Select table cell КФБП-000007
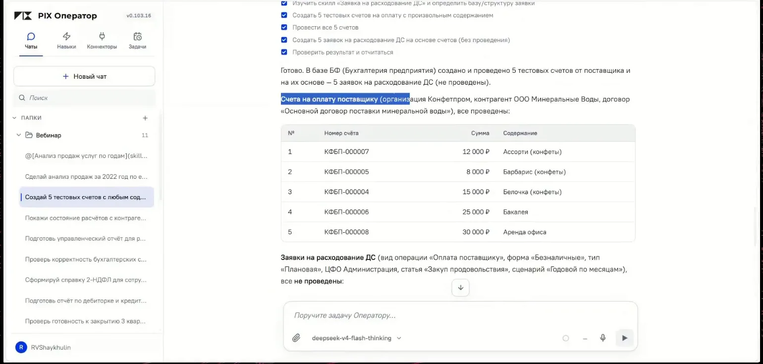763x364 pixels. click(x=346, y=152)
